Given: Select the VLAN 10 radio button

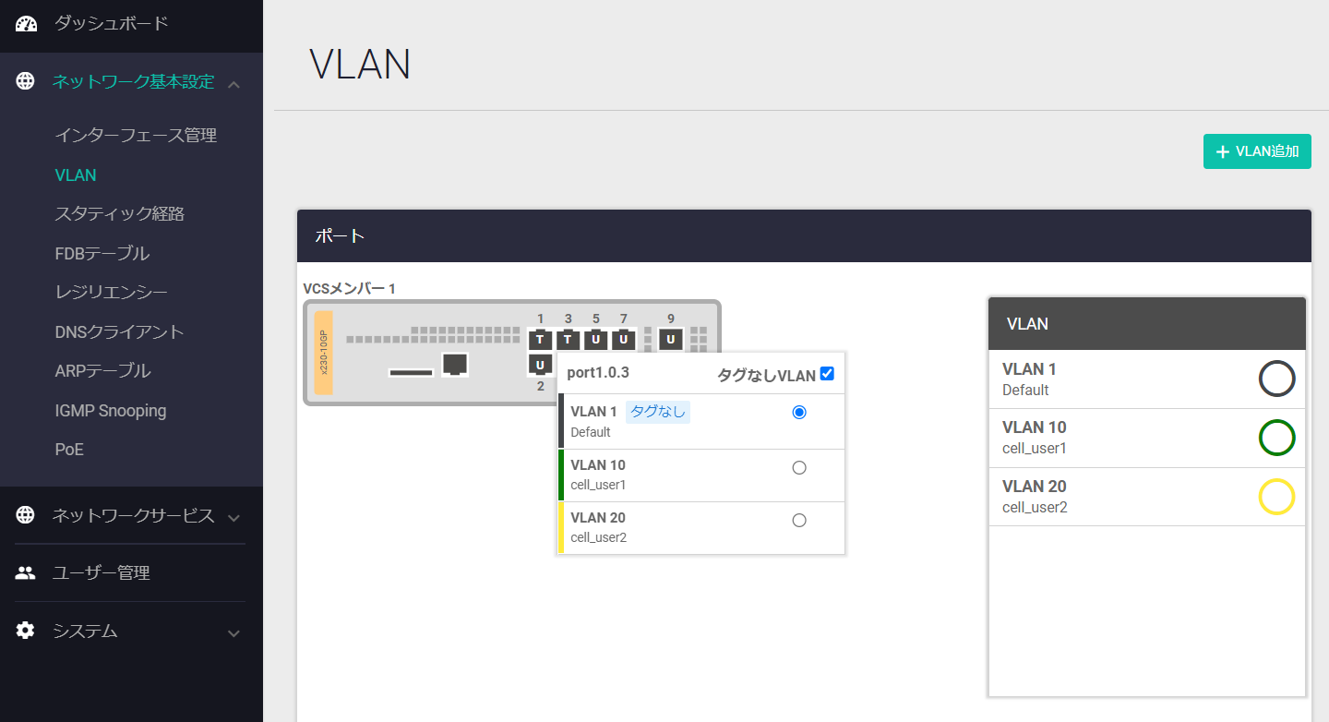Looking at the screenshot, I should point(799,467).
